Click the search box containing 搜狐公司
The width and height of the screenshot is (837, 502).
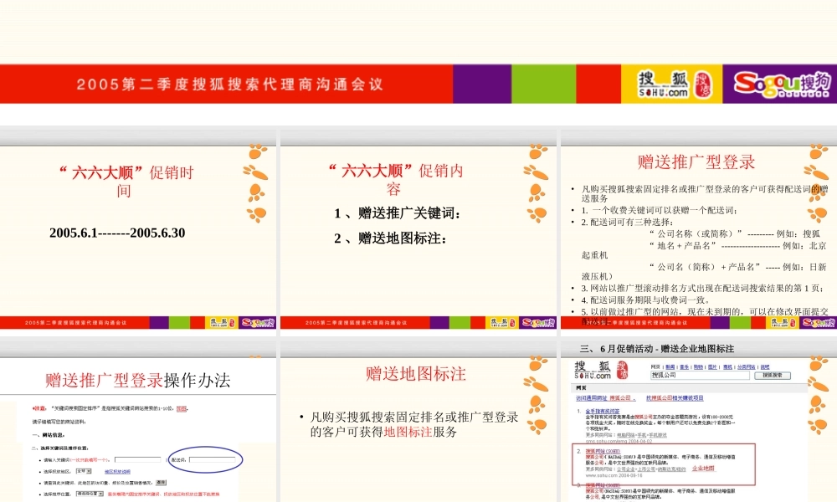click(x=699, y=376)
